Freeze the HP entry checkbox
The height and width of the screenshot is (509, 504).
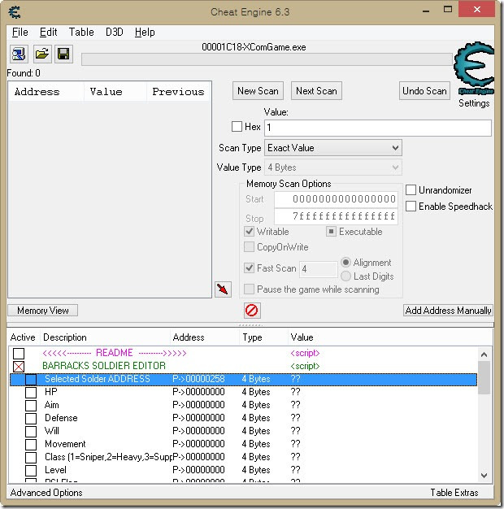tap(31, 393)
